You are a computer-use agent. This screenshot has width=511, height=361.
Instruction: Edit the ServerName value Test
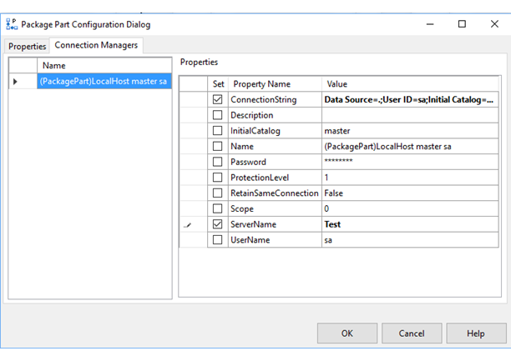point(409,224)
